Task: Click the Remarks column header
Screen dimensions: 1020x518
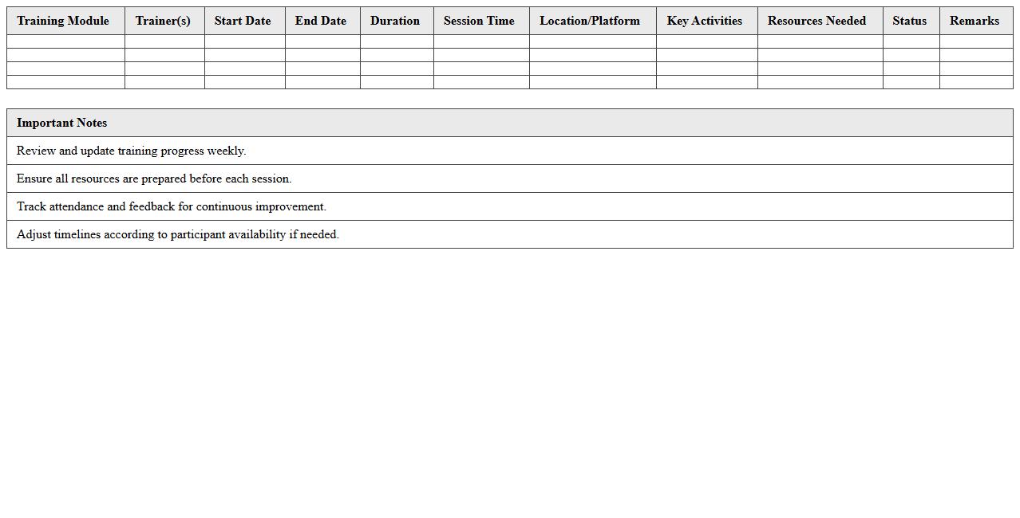Action: [974, 21]
